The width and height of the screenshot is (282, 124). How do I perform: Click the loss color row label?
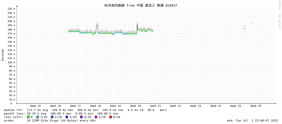(x=14, y=117)
